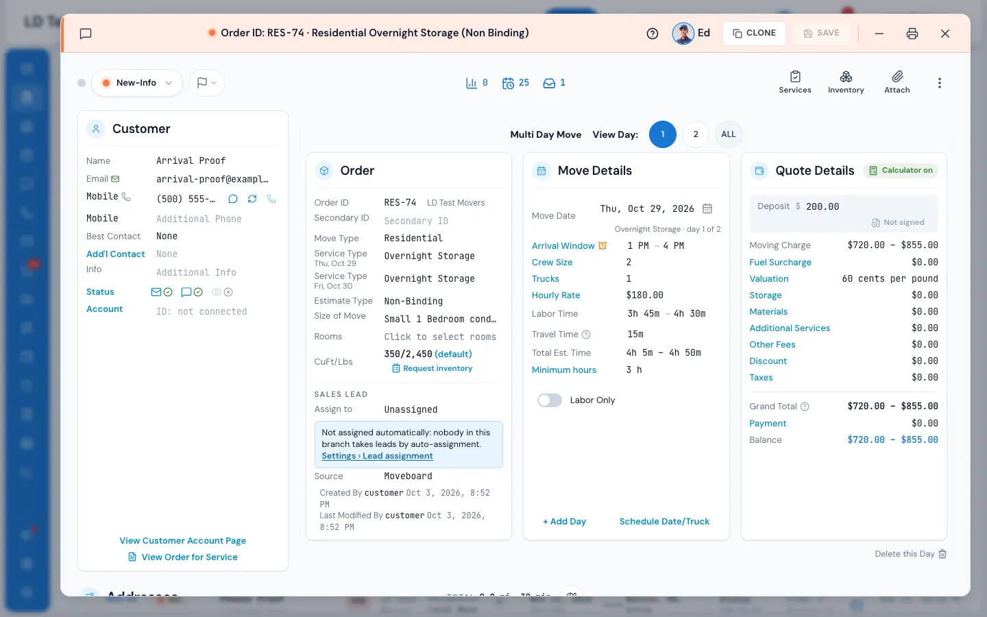
Task: Select View Day 2
Action: point(696,134)
